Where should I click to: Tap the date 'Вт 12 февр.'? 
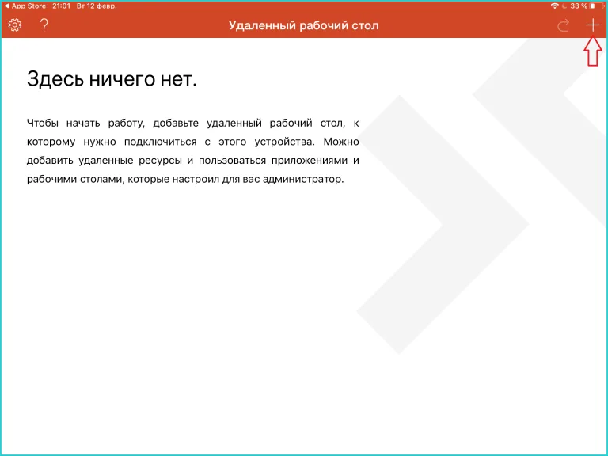coord(97,6)
